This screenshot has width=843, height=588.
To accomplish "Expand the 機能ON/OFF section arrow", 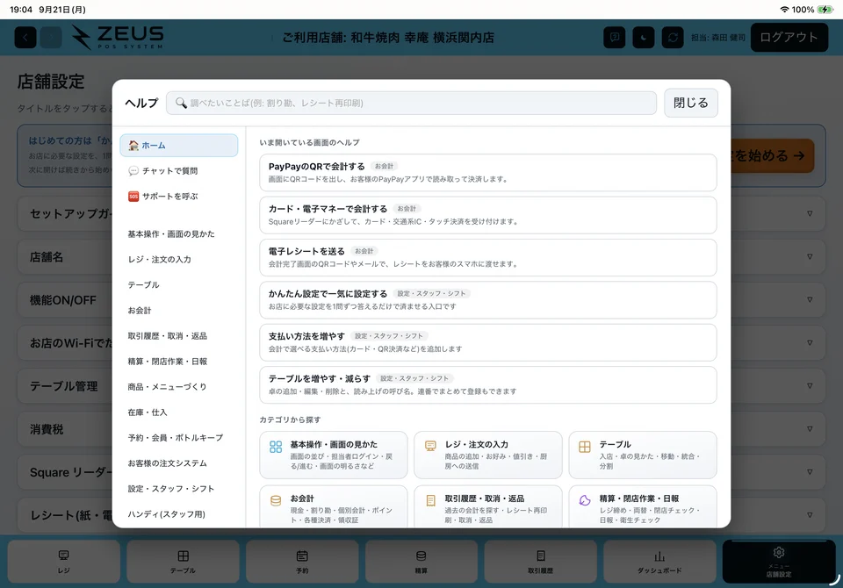I will (x=810, y=299).
